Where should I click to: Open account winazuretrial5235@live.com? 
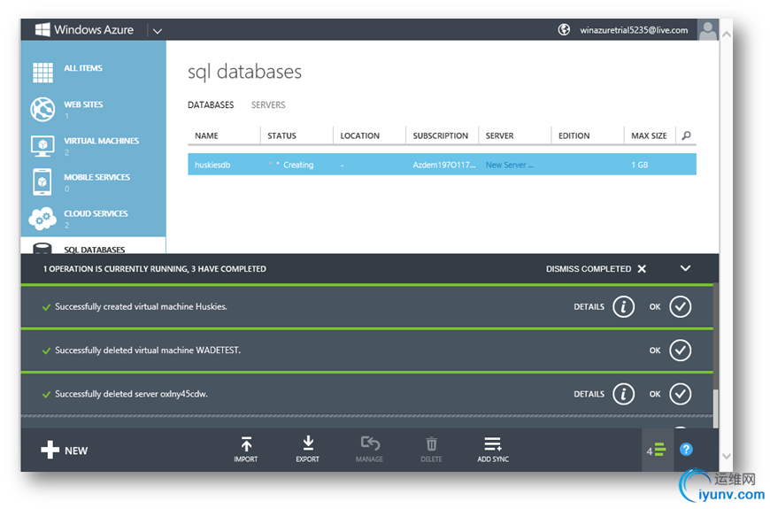pos(634,30)
